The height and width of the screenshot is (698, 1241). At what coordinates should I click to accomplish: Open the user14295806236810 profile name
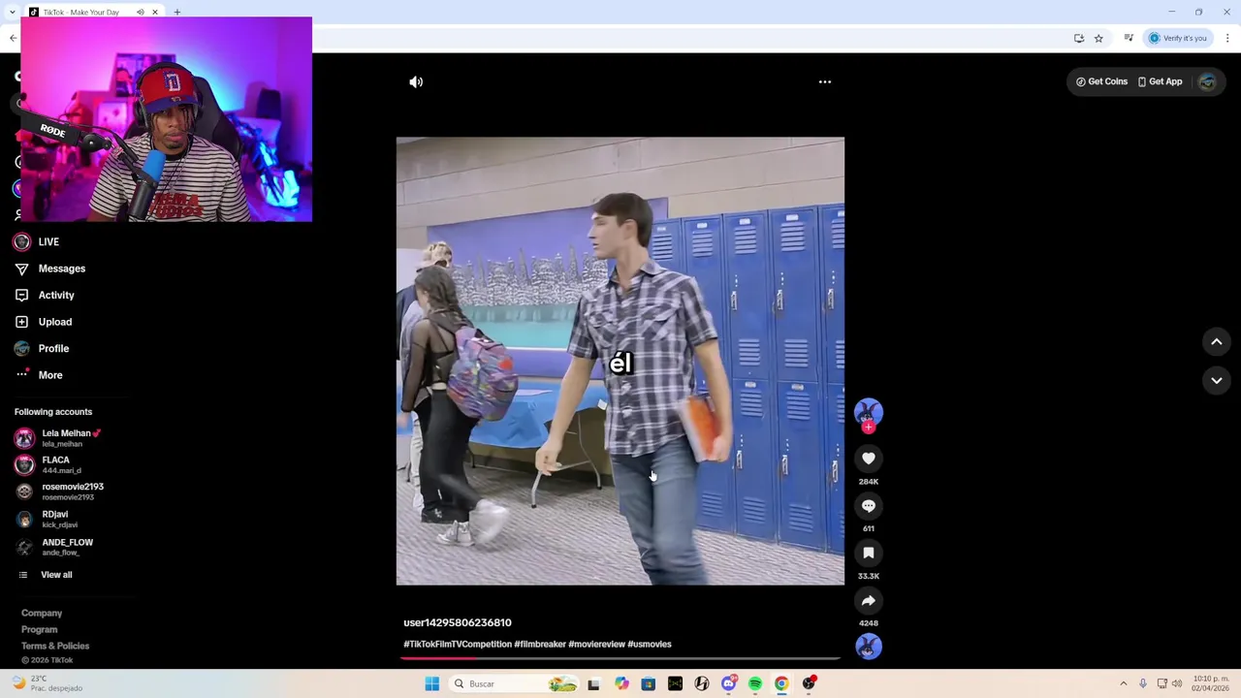coord(458,622)
